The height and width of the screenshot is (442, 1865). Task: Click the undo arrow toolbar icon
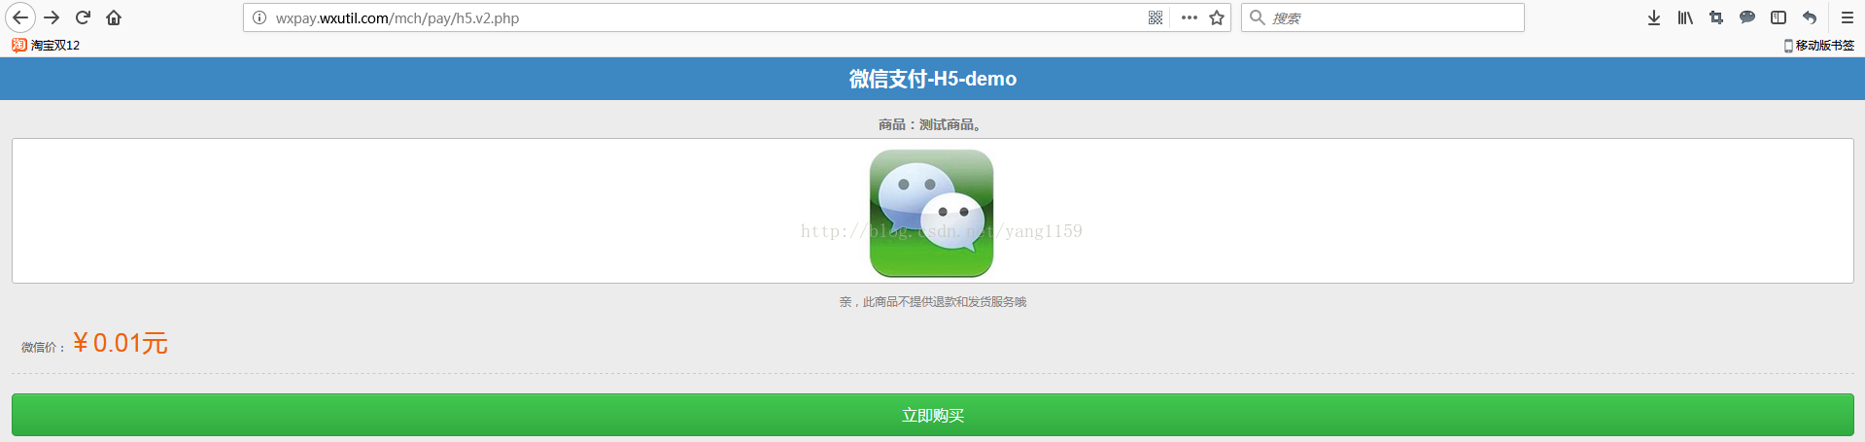pos(1810,17)
